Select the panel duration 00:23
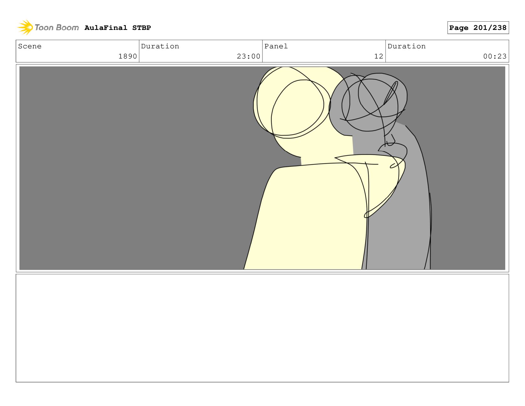 tap(495, 56)
